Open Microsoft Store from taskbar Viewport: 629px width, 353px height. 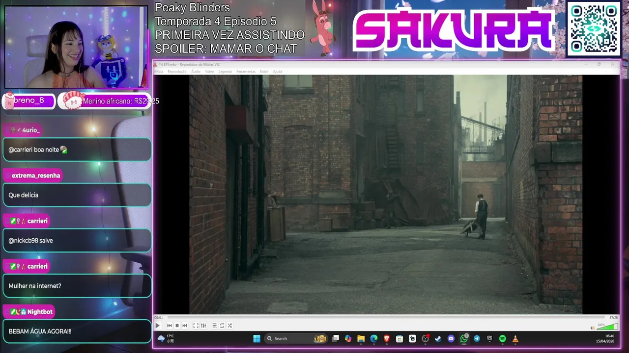[x=400, y=338]
